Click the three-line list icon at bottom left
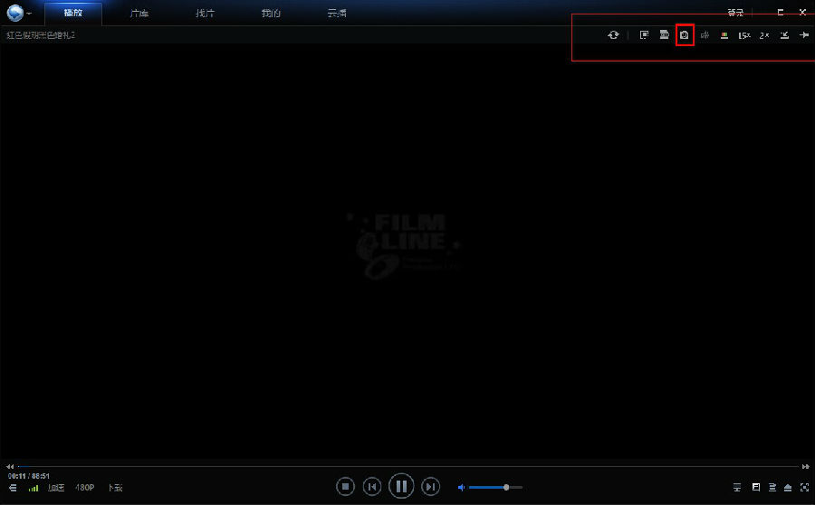Image resolution: width=815 pixels, height=505 pixels. 13,488
